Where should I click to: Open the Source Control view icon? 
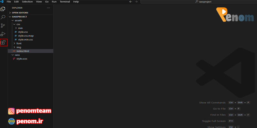pyautogui.click(x=4, y=26)
